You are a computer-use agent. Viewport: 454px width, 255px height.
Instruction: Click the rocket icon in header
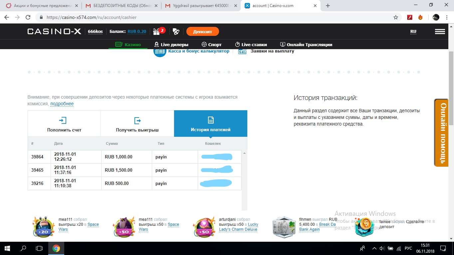(x=176, y=32)
